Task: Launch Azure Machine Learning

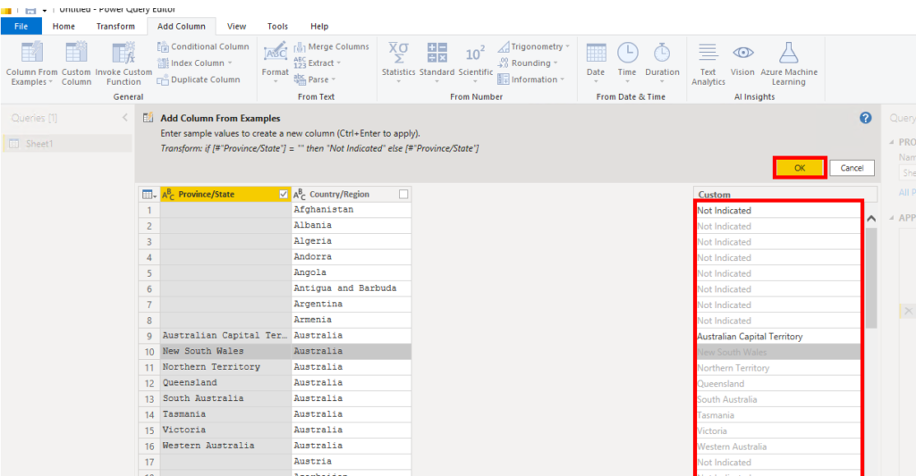Action: [x=789, y=63]
